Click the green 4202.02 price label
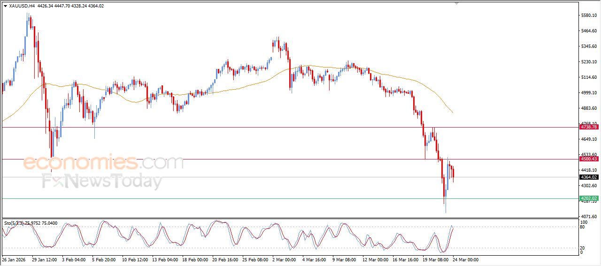The image size is (601, 266). 589,198
